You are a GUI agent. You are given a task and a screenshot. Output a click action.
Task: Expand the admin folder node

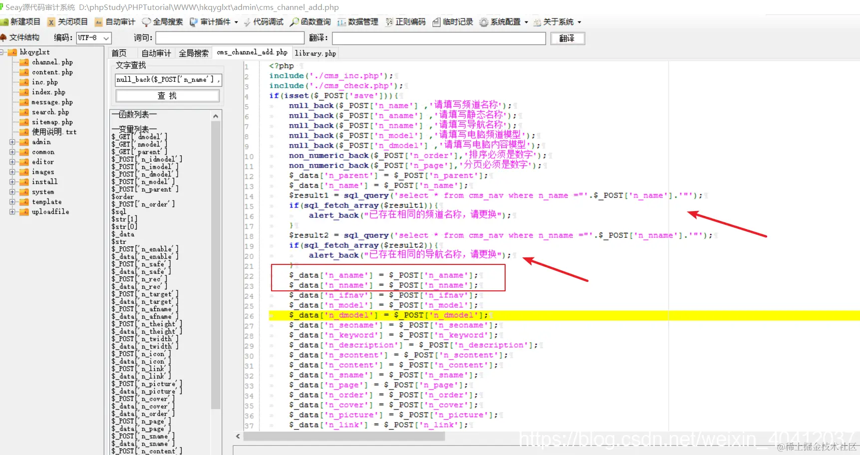click(12, 142)
